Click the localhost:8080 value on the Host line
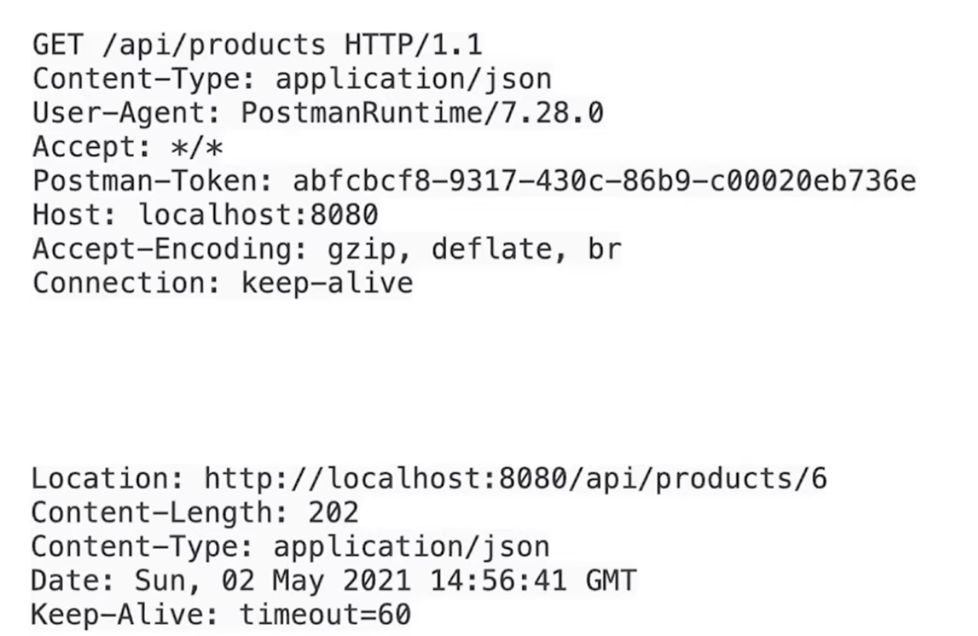978x636 pixels. (x=258, y=215)
